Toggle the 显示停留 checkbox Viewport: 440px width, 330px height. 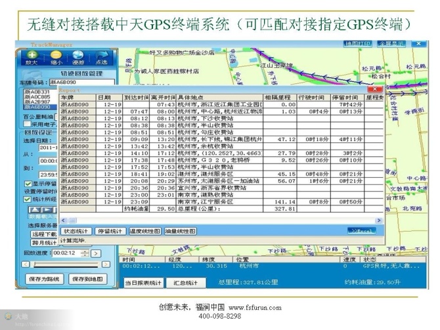tap(28, 184)
